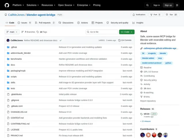Click the Star icon

point(167,15)
